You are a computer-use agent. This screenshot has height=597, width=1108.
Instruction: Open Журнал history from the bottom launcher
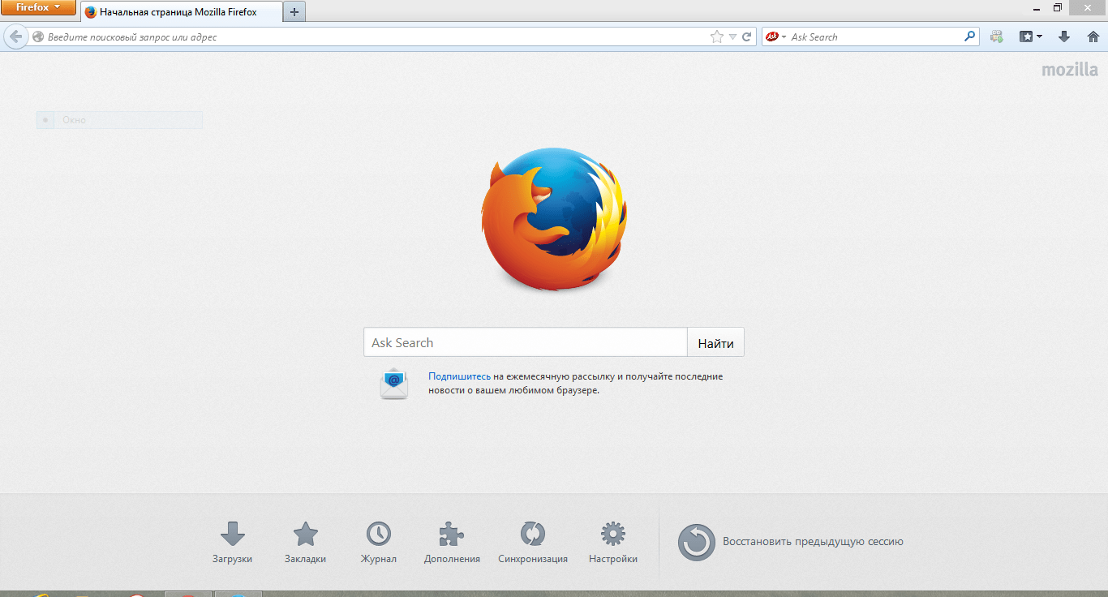(x=379, y=543)
